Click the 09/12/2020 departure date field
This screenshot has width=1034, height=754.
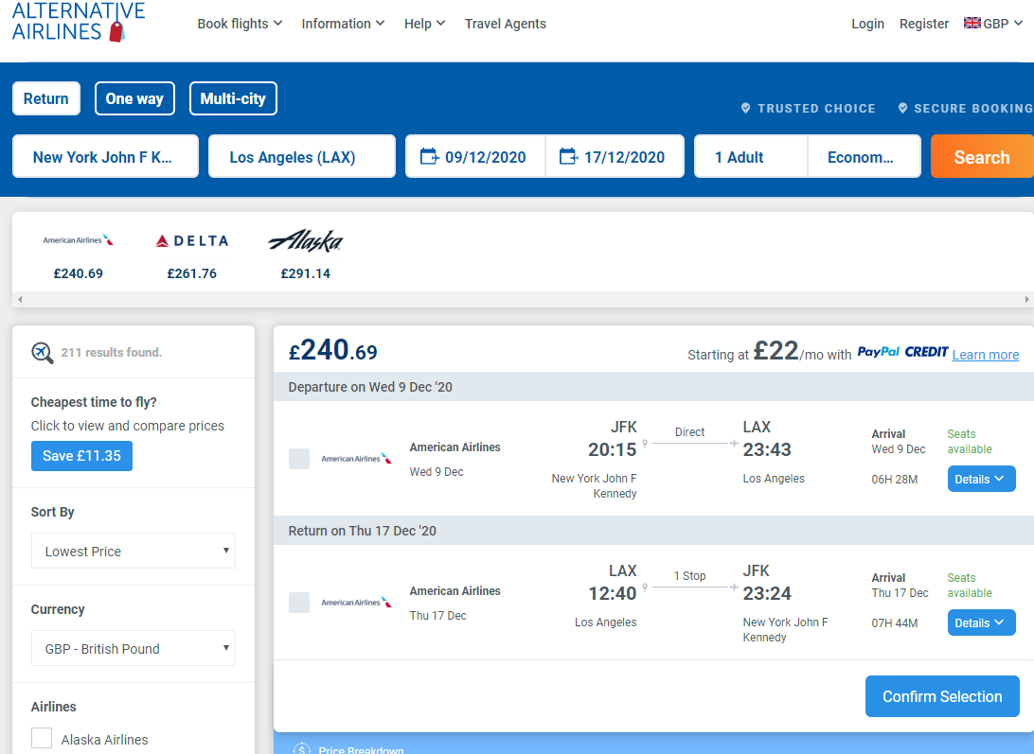click(475, 157)
